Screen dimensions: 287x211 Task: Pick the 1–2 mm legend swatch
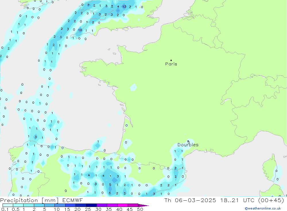click(29, 205)
